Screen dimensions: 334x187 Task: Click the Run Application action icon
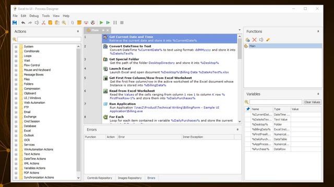coord(105,104)
